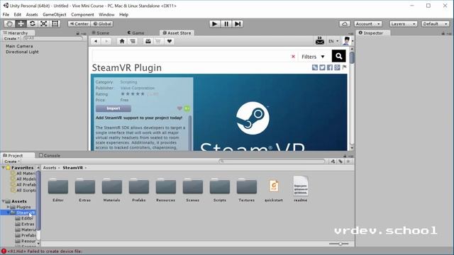Select the quickstart PDF file

pyautogui.click(x=274, y=189)
